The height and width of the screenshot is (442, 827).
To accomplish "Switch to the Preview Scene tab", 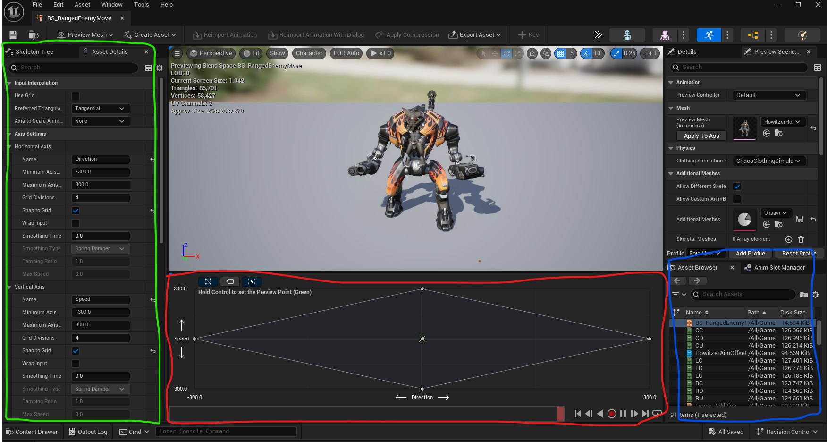I will click(776, 52).
